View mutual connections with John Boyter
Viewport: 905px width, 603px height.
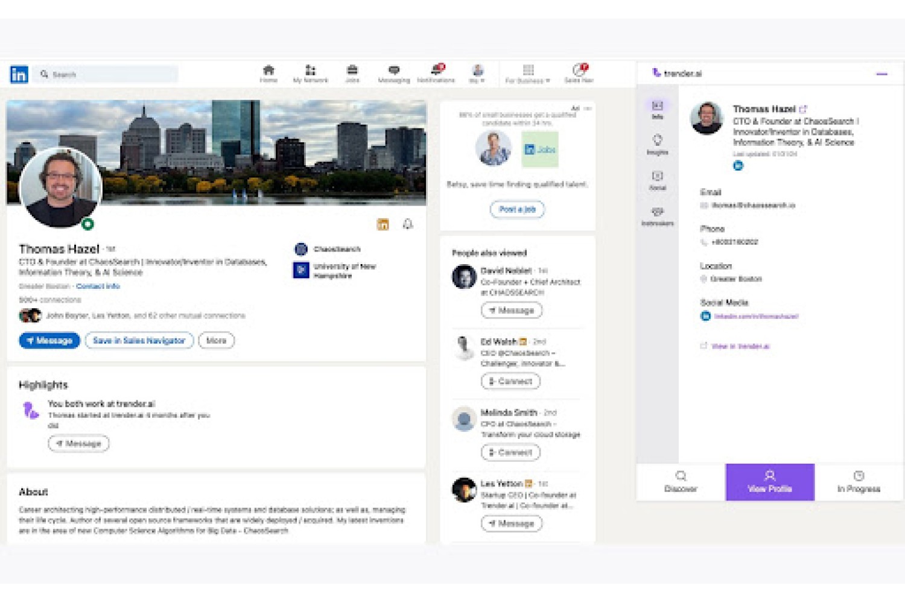click(x=145, y=315)
